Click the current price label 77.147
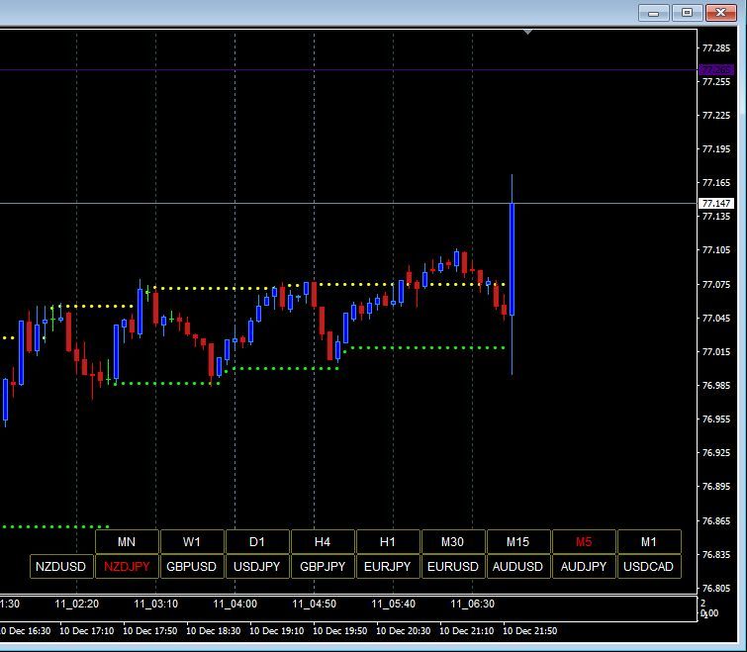747x652 pixels. pyautogui.click(x=716, y=204)
